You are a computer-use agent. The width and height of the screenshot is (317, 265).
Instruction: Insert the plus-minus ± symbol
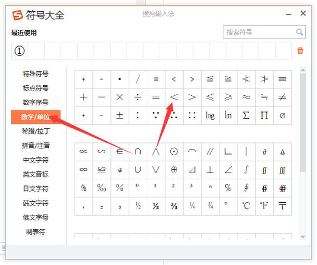point(120,115)
